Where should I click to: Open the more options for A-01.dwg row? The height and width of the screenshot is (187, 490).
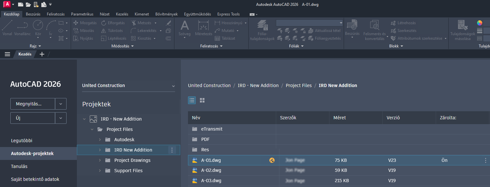coord(485,160)
